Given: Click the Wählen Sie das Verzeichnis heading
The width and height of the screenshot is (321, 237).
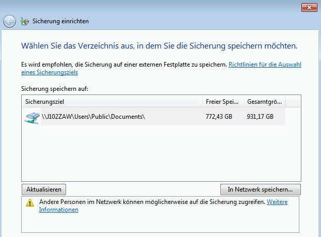Looking at the screenshot, I should click(x=159, y=46).
